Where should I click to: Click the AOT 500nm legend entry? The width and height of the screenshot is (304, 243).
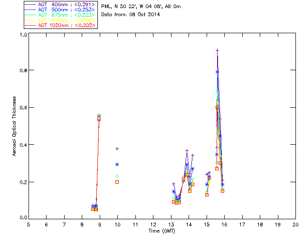pos(60,9)
